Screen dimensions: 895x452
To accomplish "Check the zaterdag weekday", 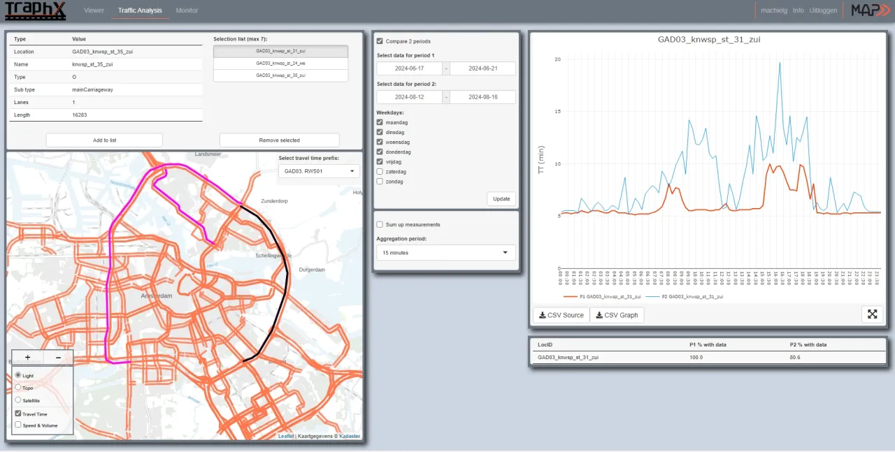I will (x=380, y=171).
